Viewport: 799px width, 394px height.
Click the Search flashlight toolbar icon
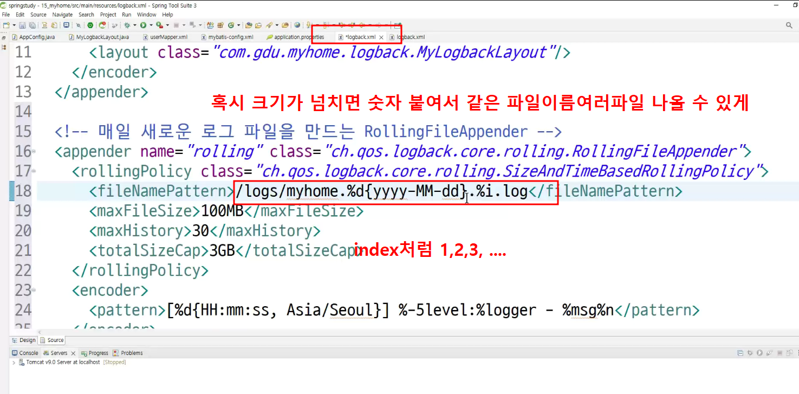pyautogui.click(x=269, y=25)
